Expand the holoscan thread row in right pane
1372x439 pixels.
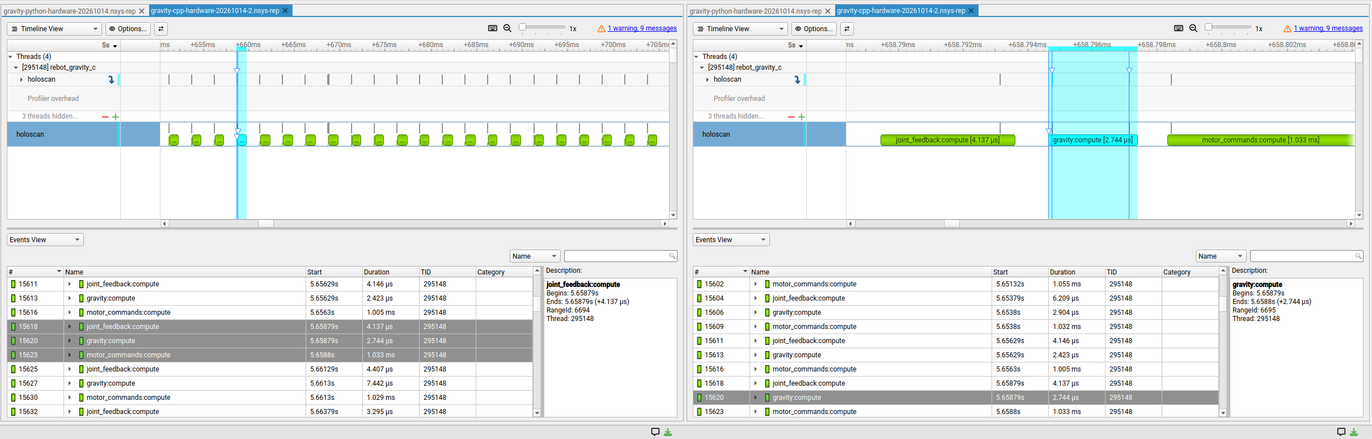pos(708,80)
